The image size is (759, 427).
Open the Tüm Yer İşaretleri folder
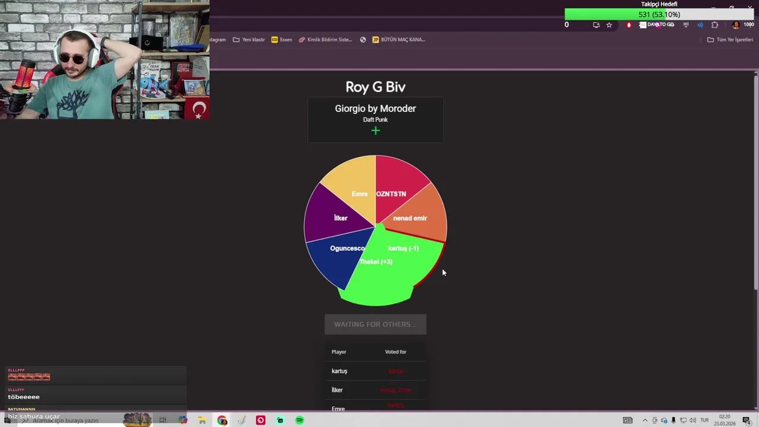coord(730,40)
